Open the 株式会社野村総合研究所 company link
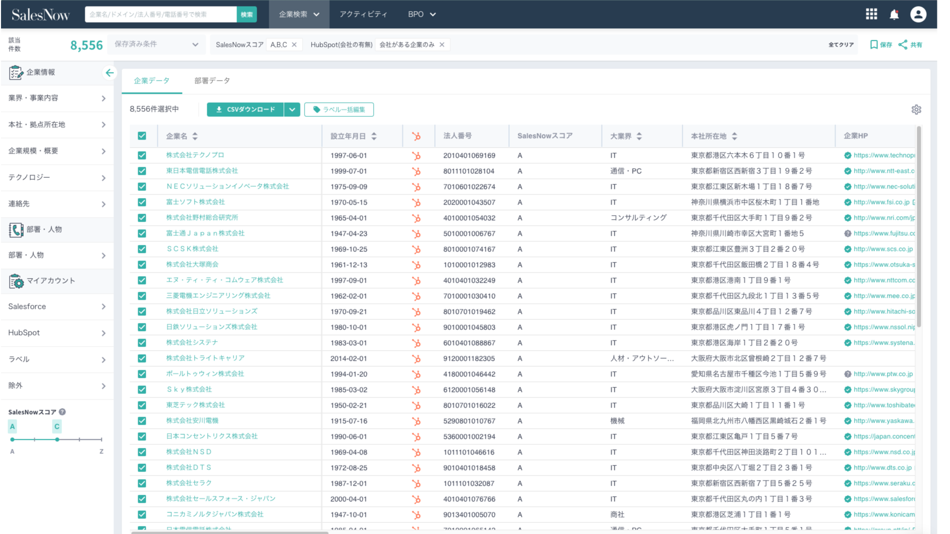Viewport: 950px width, 534px height. pos(202,218)
